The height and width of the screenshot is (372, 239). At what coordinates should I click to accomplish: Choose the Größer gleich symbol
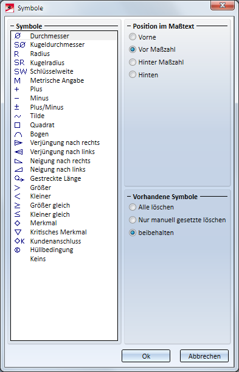coord(64,205)
